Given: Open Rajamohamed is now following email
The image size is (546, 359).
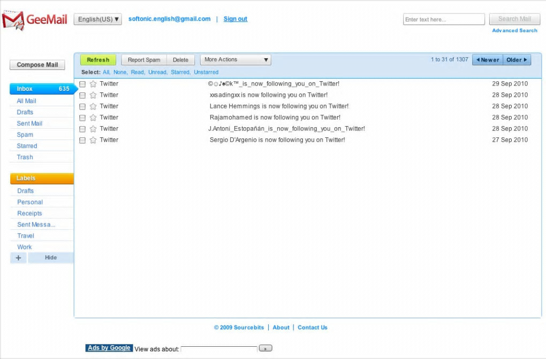Looking at the screenshot, I should click(x=275, y=118).
